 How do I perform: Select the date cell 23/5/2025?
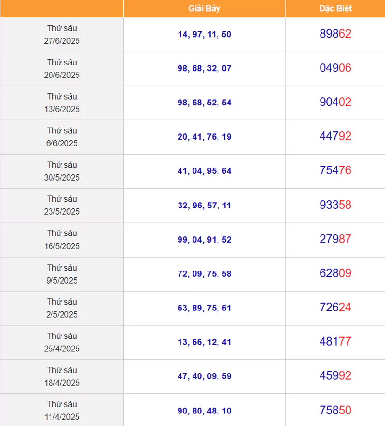(62, 206)
